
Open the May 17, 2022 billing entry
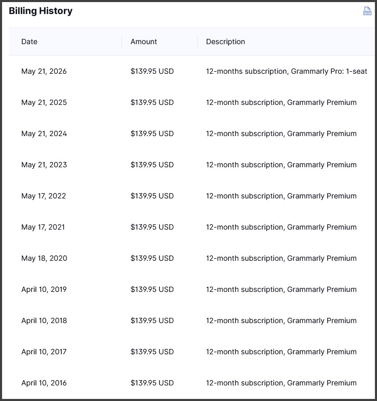(x=192, y=196)
